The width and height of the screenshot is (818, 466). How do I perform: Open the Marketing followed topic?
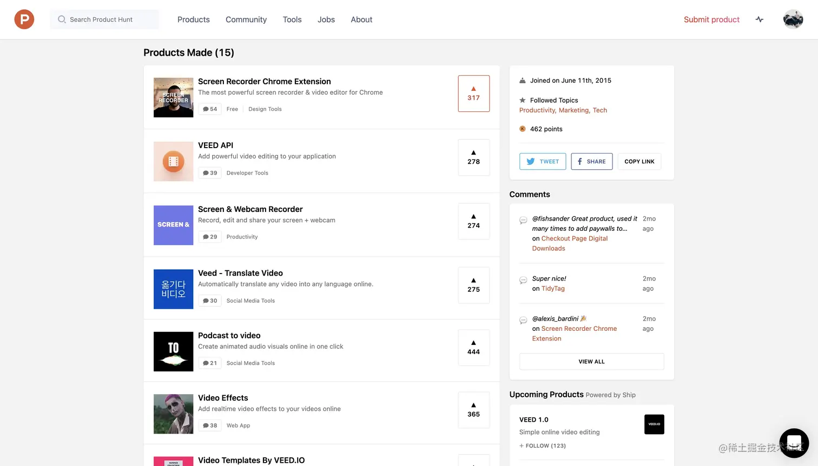tap(575, 110)
